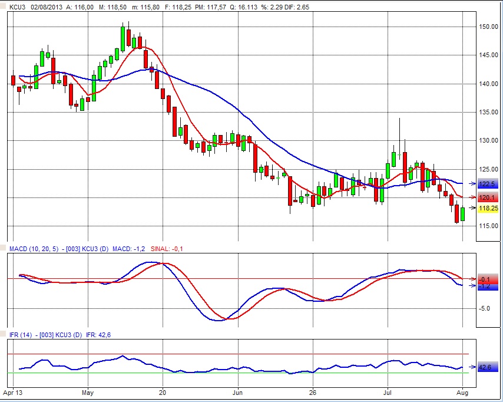Viewport: 503px width, 402px height.
Task: Click the IFR (14) indicator title
Action: tap(21, 335)
